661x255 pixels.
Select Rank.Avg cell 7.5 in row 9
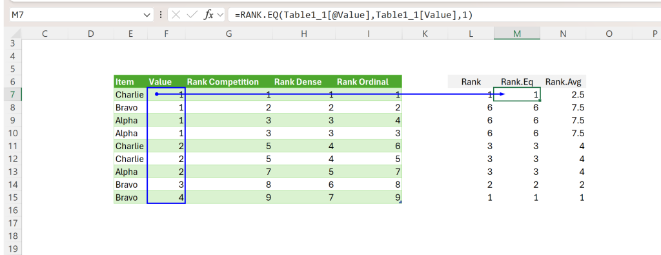563,120
